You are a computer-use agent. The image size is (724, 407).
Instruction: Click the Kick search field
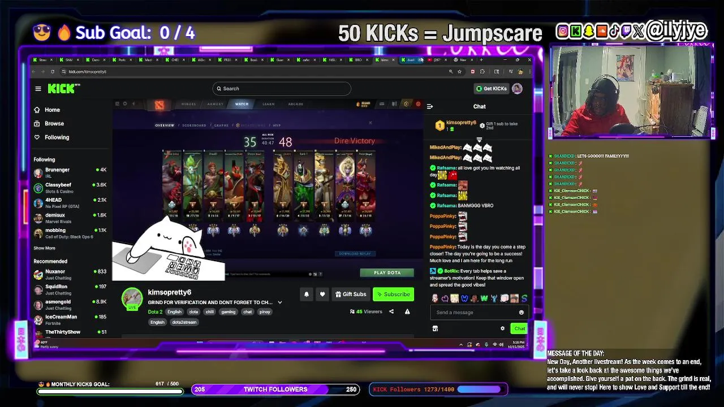[282, 89]
